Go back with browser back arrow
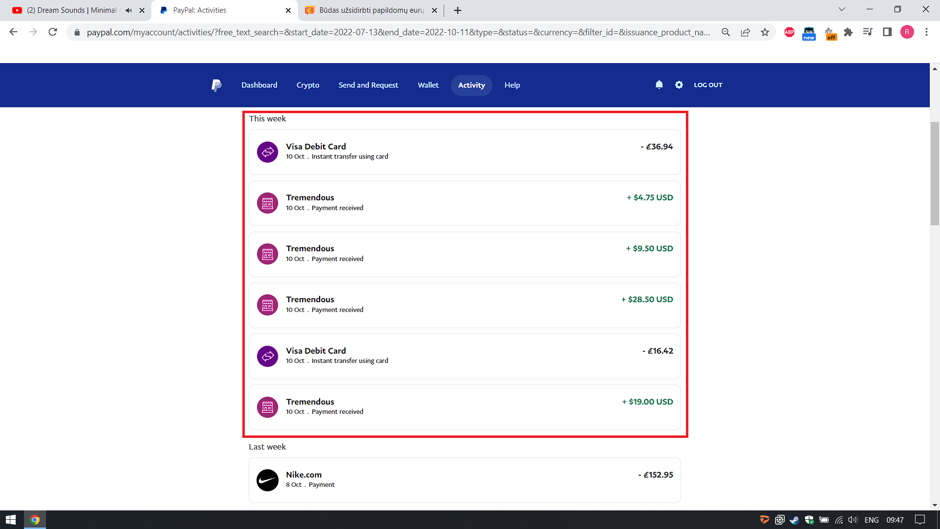This screenshot has width=940, height=529. pos(13,32)
